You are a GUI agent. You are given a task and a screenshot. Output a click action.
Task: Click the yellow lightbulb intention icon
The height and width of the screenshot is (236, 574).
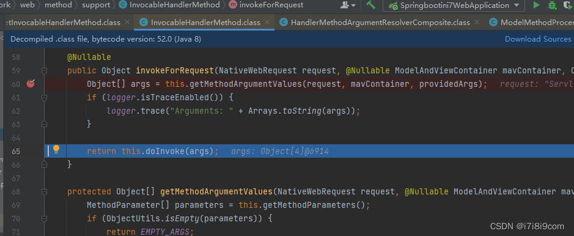pos(56,149)
